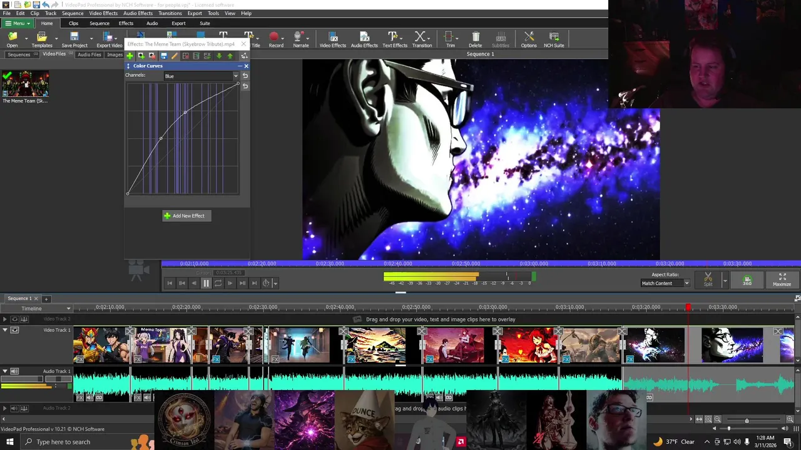The image size is (801, 450).
Task: Collapse Audio Track 1 with its triangle
Action: point(5,371)
